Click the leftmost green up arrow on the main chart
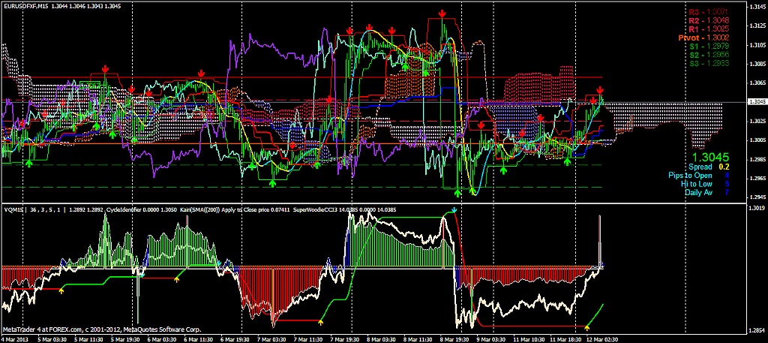Screen dimensions: 768x343 coord(28,162)
